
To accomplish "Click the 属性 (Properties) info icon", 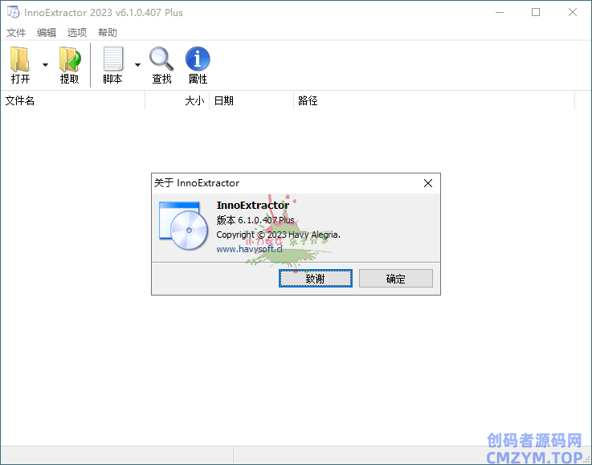I will [198, 60].
